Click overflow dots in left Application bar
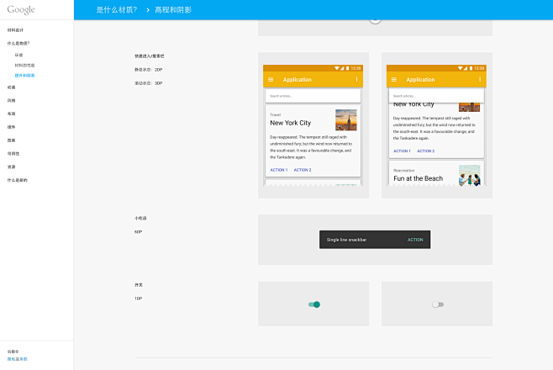553x370 pixels. coord(356,80)
